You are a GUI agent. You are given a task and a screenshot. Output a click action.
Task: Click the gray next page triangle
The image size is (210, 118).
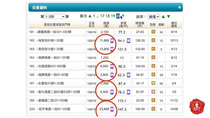[123, 16]
